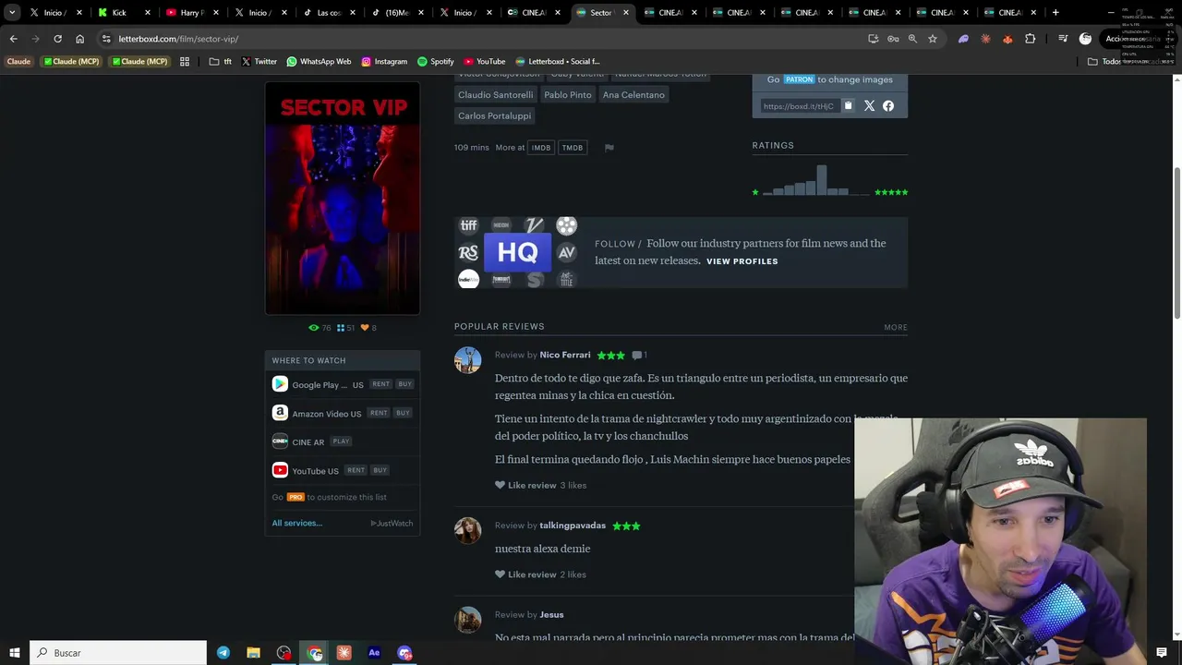Click the boxd.it short URL field
This screenshot has width=1182, height=665.
[799, 106]
